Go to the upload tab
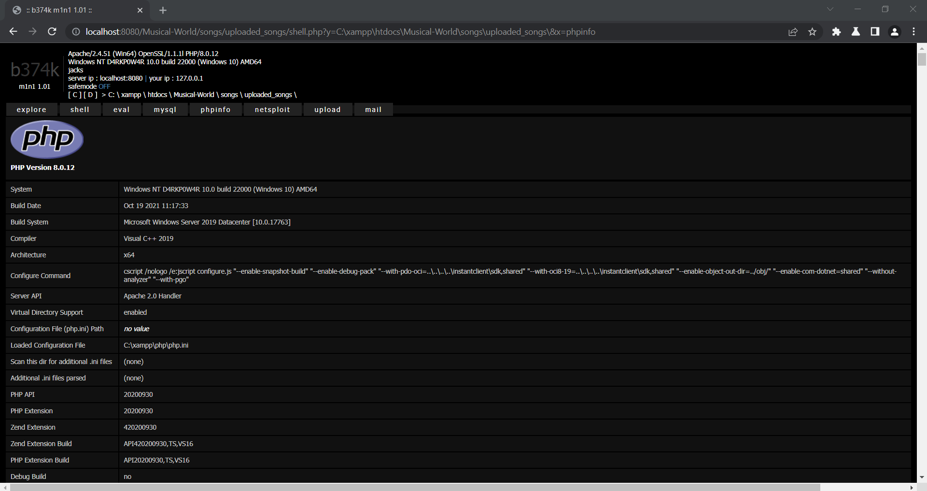The image size is (927, 491). pos(327,110)
